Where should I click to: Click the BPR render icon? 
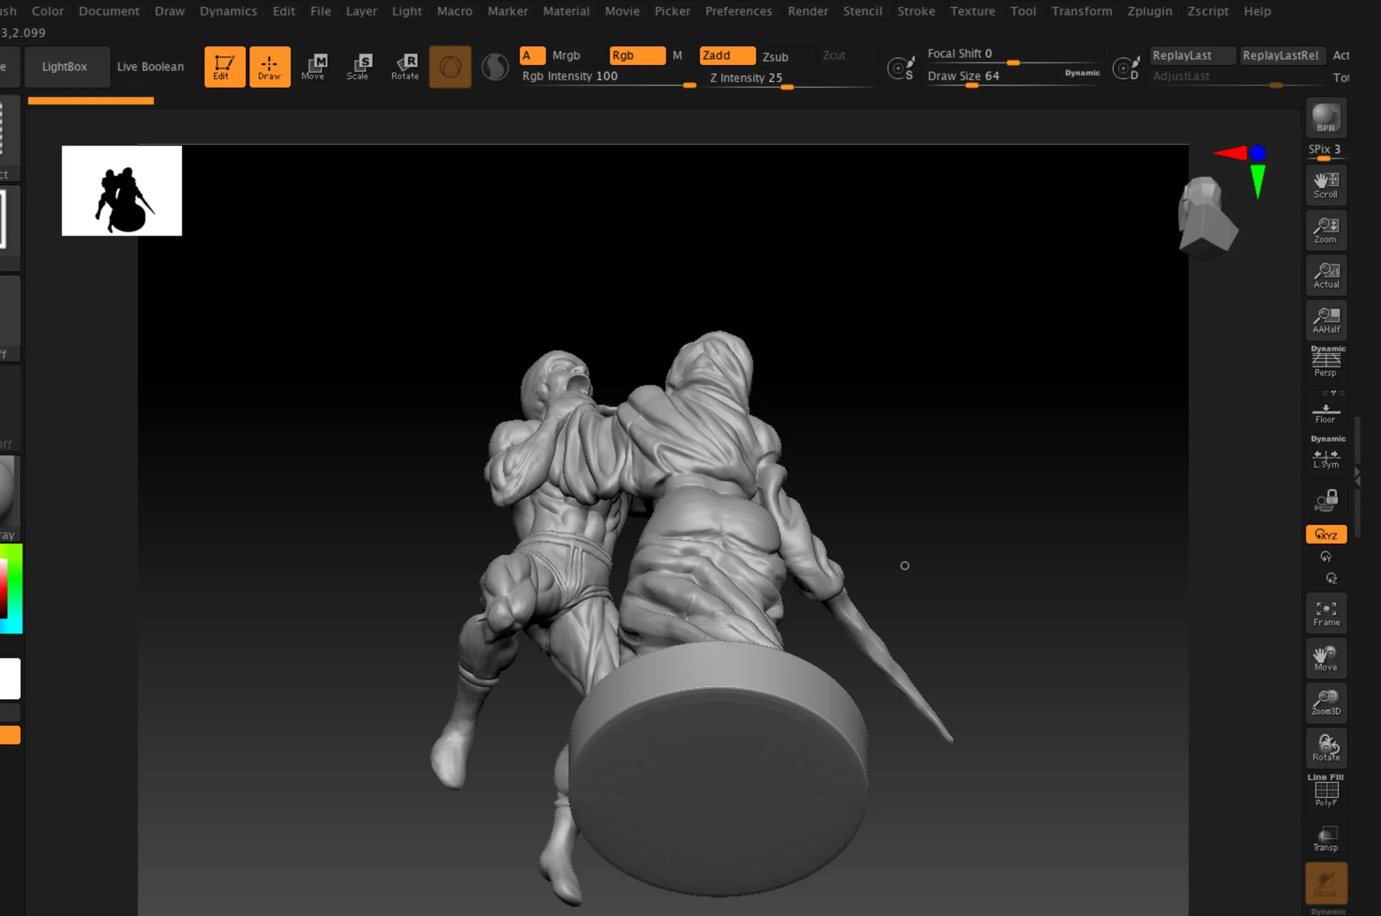click(x=1326, y=118)
